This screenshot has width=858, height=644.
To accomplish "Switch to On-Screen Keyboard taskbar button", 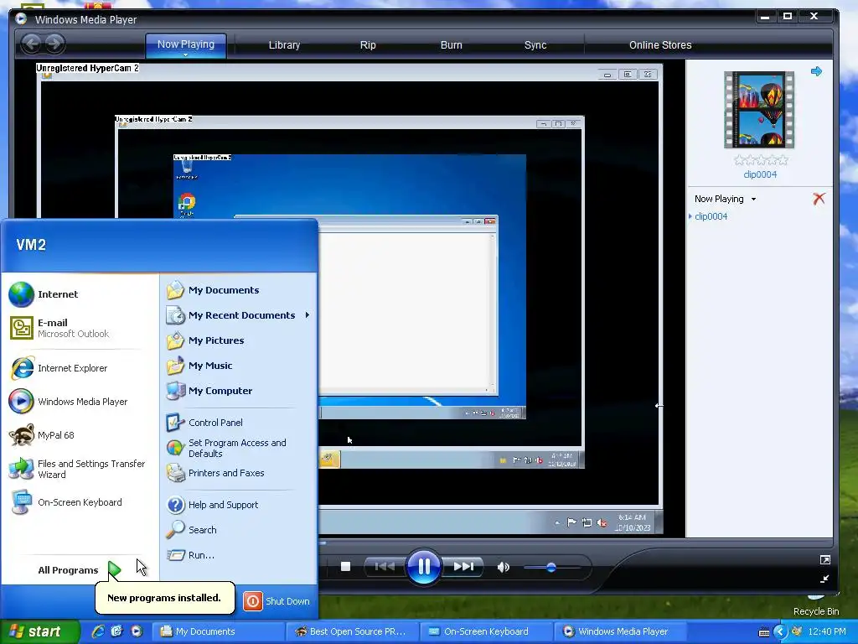I will click(x=487, y=631).
